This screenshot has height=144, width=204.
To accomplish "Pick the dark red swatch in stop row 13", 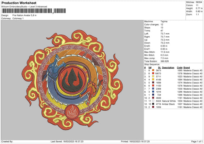I will [153, 107].
